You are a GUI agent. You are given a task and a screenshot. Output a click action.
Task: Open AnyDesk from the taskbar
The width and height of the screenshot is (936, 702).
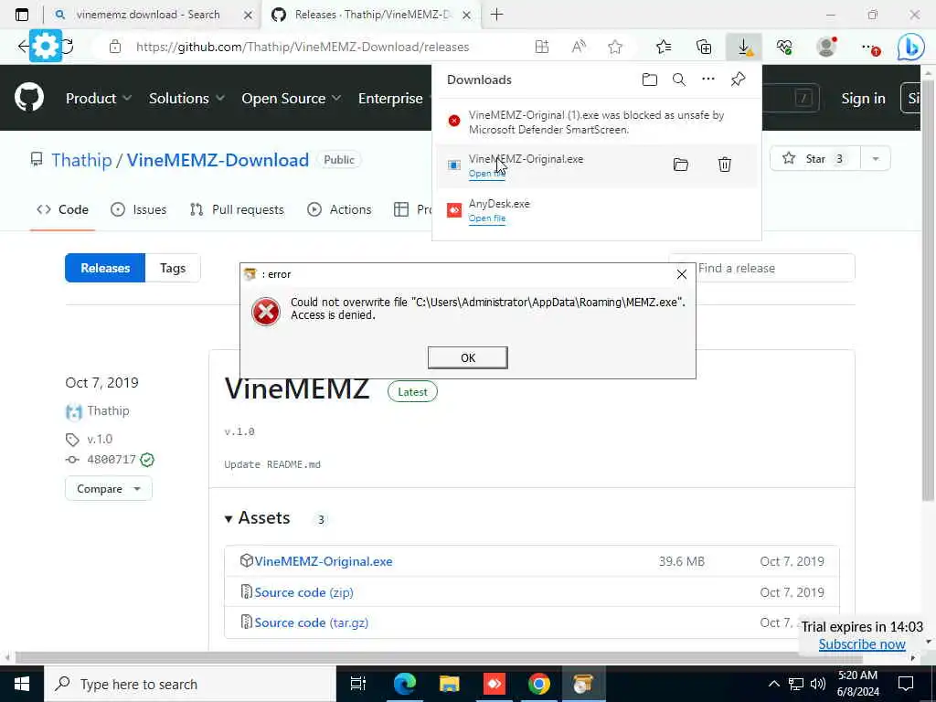(x=495, y=684)
